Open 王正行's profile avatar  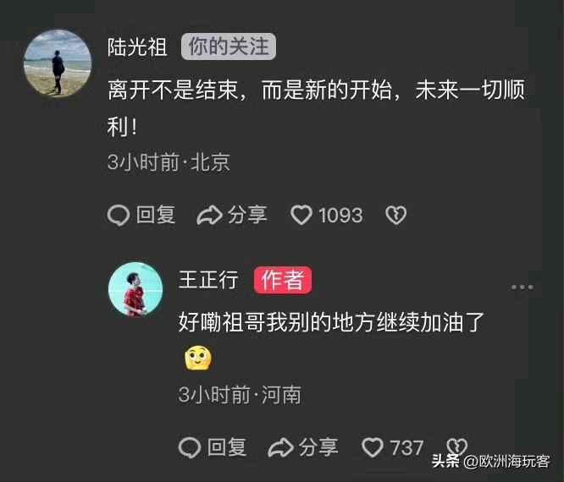click(135, 289)
